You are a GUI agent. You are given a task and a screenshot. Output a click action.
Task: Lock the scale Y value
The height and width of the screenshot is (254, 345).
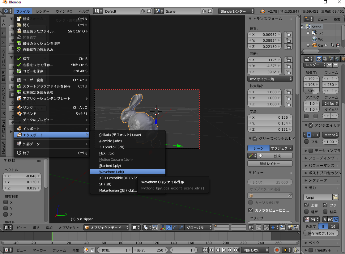288,98
